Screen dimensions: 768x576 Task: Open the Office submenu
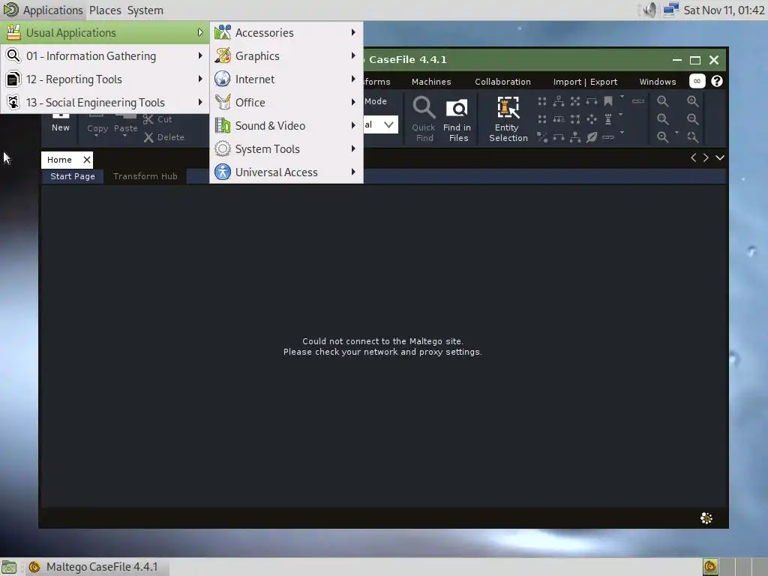pyautogui.click(x=286, y=102)
